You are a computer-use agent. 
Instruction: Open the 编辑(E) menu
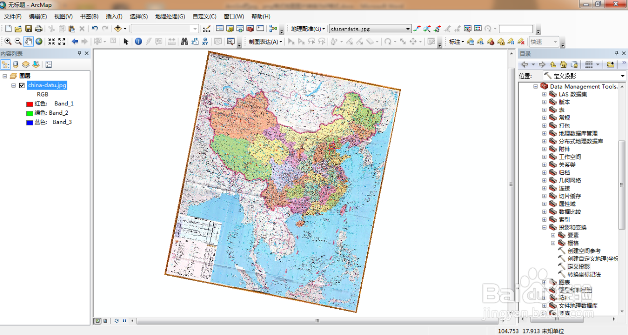coord(38,16)
